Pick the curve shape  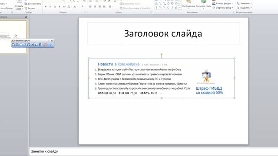coord(164,8)
